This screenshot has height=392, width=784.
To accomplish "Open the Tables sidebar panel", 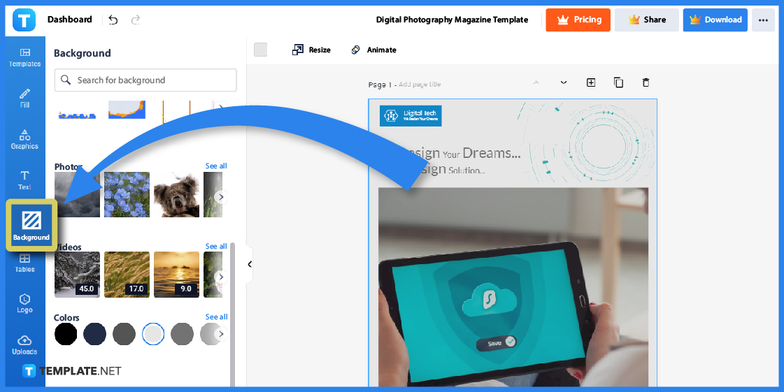I will click(24, 263).
